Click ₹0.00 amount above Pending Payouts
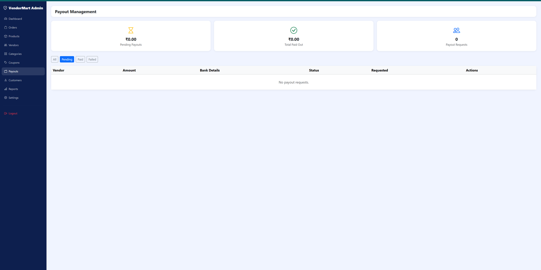541x270 pixels. [131, 39]
